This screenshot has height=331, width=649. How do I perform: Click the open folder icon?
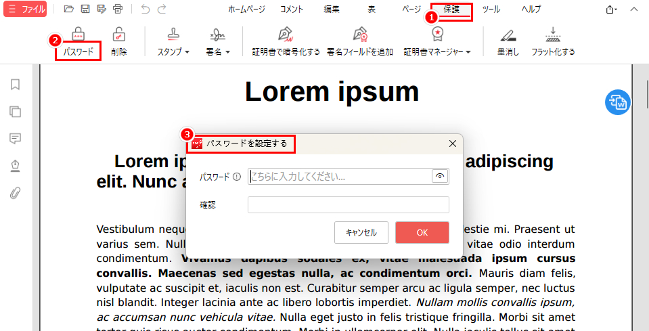[69, 9]
